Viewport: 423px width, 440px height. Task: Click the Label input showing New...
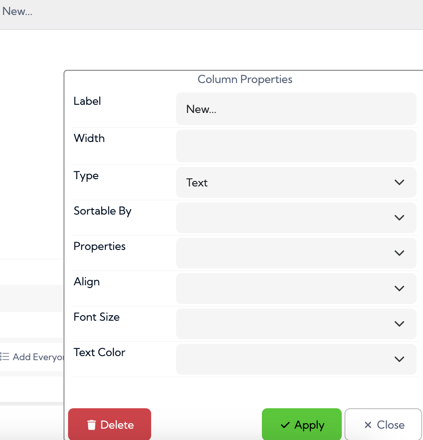click(296, 109)
